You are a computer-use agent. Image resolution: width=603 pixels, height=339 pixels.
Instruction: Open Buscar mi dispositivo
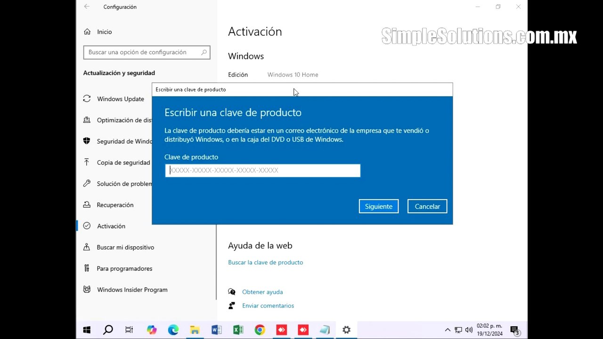coord(119,247)
